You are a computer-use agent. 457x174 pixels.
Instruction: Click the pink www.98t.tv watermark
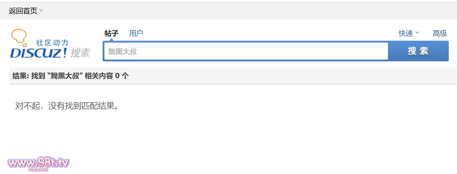click(39, 163)
